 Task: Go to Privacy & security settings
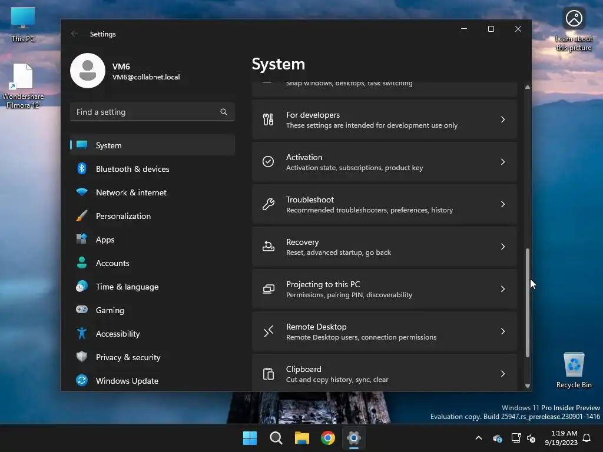(153, 357)
